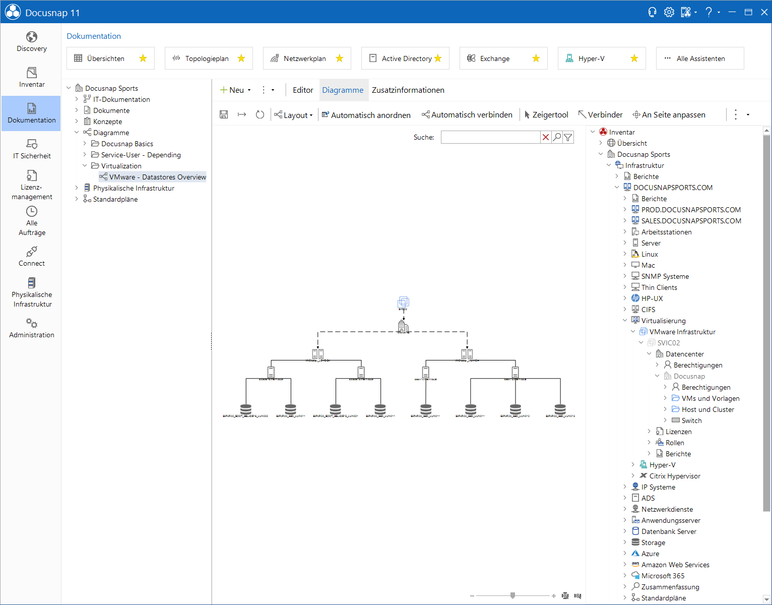The width and height of the screenshot is (772, 605).
Task: Select Host und Cluster in tree
Action: (x=703, y=409)
